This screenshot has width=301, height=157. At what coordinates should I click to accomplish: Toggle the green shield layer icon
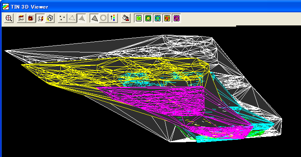[x=148, y=18]
